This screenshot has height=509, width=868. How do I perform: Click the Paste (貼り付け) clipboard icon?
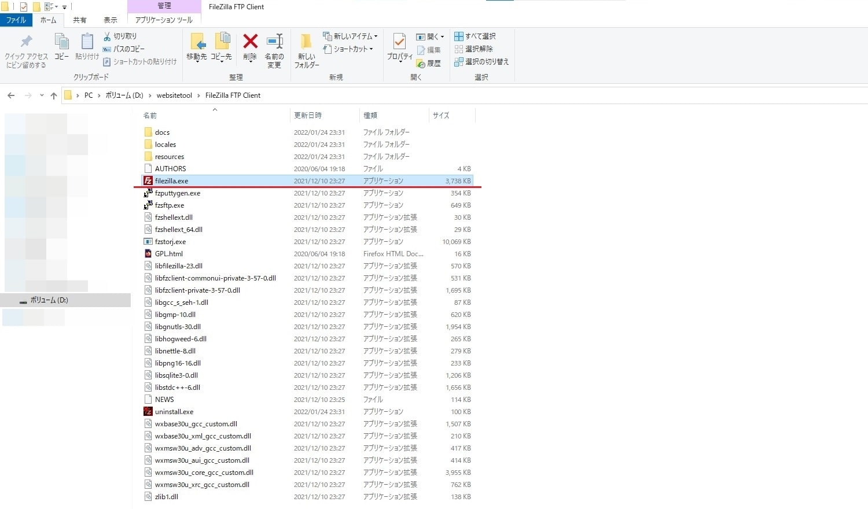[87, 42]
